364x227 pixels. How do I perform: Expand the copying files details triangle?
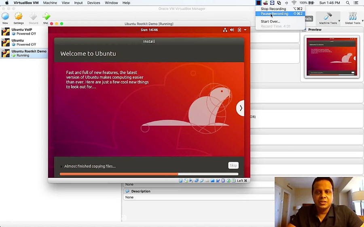click(61, 167)
